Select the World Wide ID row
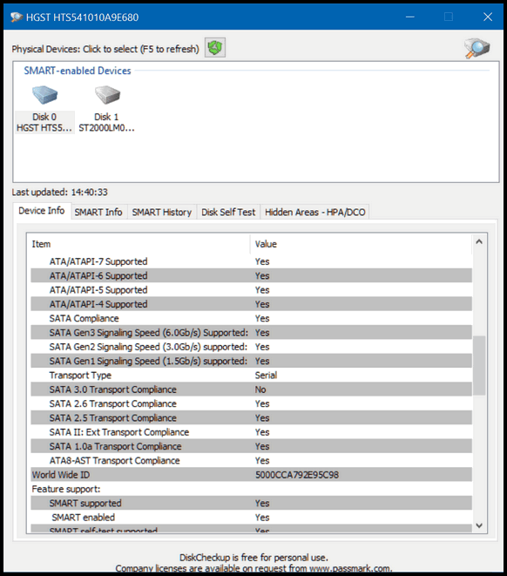The height and width of the screenshot is (576, 507). [251, 475]
